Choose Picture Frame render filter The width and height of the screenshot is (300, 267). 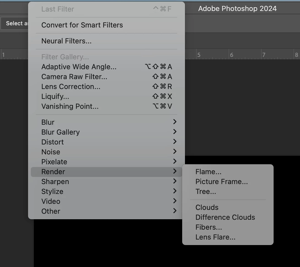coord(228,182)
